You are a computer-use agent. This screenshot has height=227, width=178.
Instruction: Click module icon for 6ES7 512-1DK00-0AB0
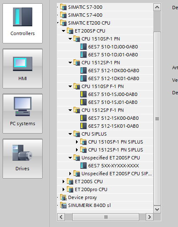(83, 71)
